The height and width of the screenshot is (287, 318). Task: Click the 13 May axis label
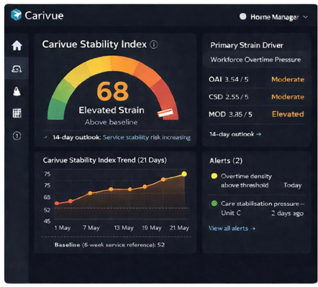[x=124, y=228]
